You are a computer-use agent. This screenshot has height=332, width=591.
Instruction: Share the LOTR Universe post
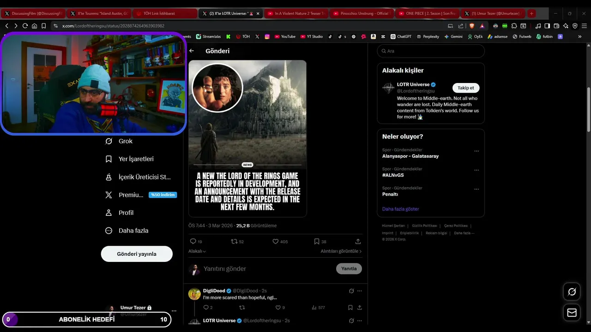click(x=358, y=242)
